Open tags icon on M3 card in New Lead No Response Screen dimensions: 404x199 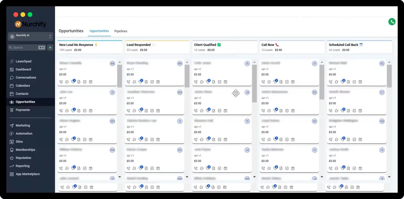[x=73, y=139]
